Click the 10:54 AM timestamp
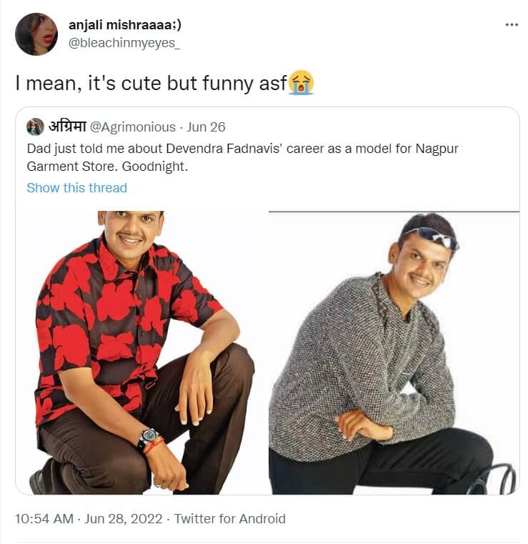 pyautogui.click(x=44, y=518)
